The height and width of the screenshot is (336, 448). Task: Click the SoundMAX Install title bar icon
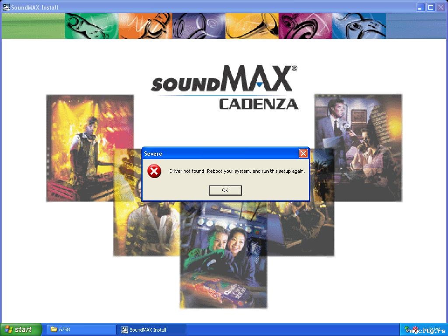click(x=6, y=7)
